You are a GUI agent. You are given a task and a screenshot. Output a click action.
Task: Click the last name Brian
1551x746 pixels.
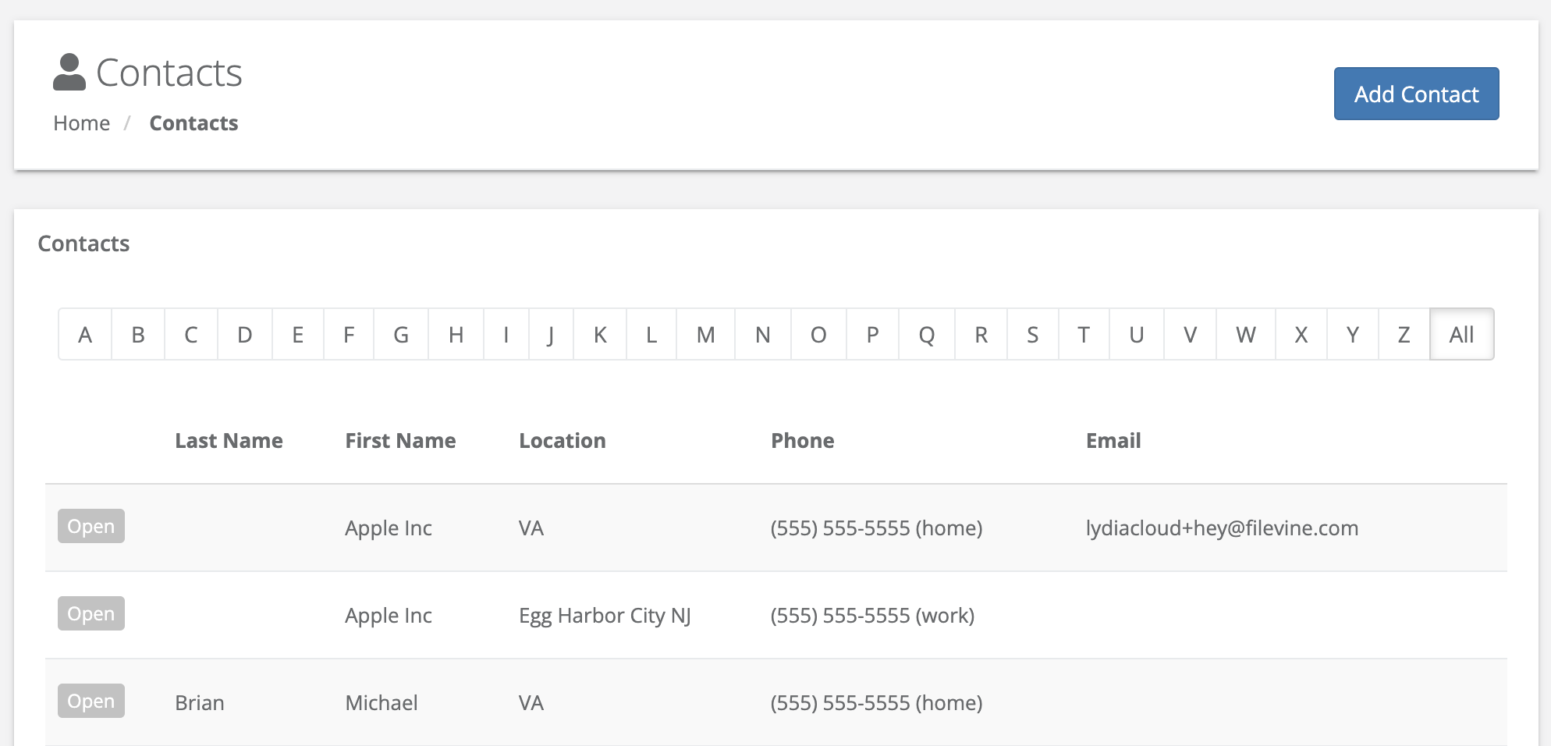(x=200, y=703)
